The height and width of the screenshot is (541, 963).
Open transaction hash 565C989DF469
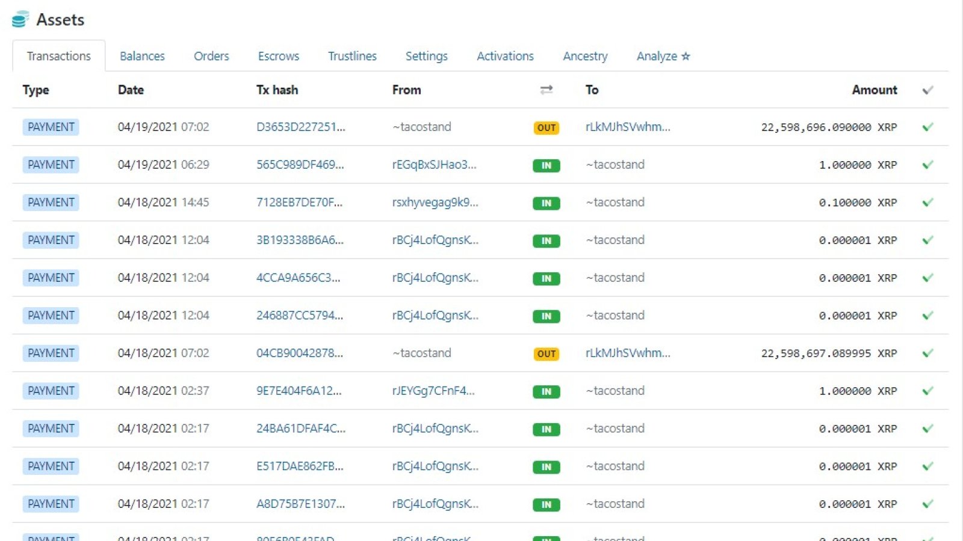point(300,165)
